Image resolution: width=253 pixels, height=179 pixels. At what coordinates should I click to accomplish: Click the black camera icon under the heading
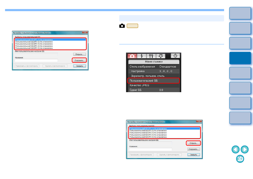122,26
